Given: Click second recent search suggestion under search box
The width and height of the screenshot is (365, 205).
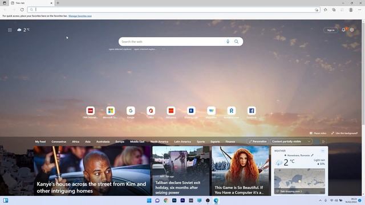Looking at the screenshot, I should tap(145, 49).
